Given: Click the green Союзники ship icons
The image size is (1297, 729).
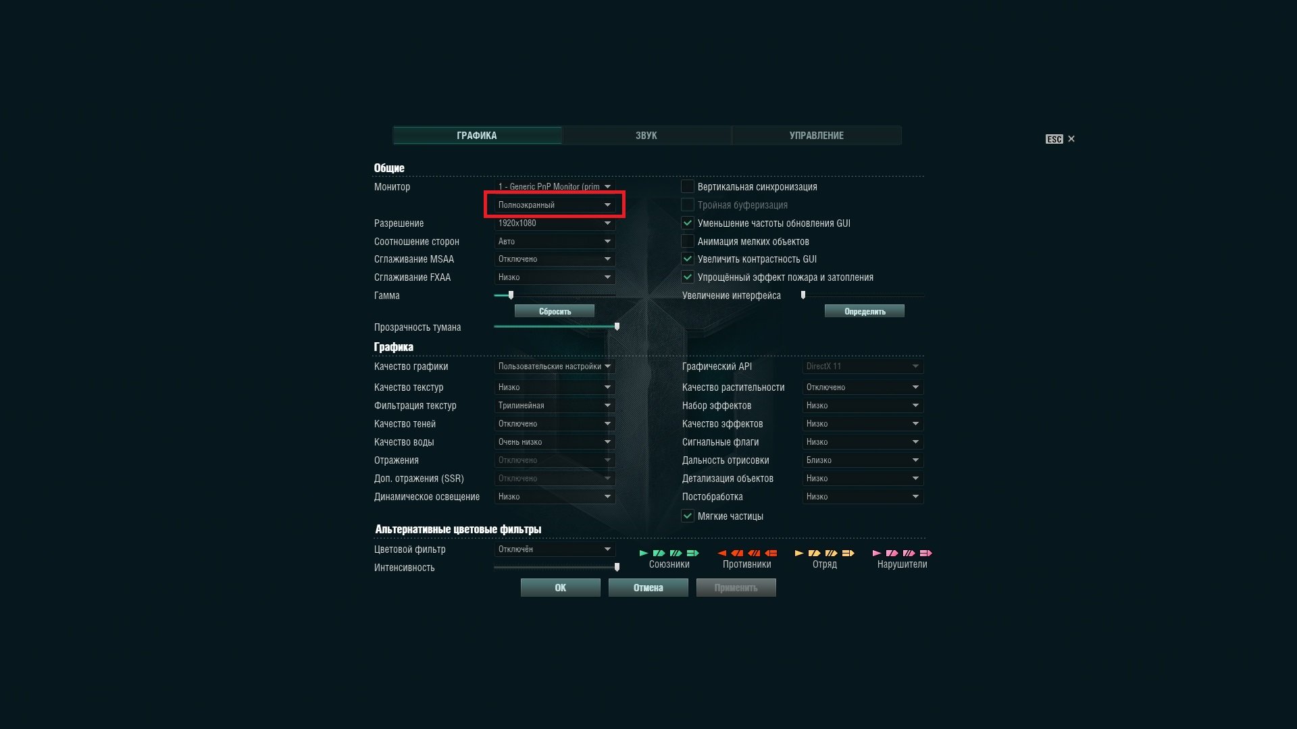Looking at the screenshot, I should pos(669,553).
